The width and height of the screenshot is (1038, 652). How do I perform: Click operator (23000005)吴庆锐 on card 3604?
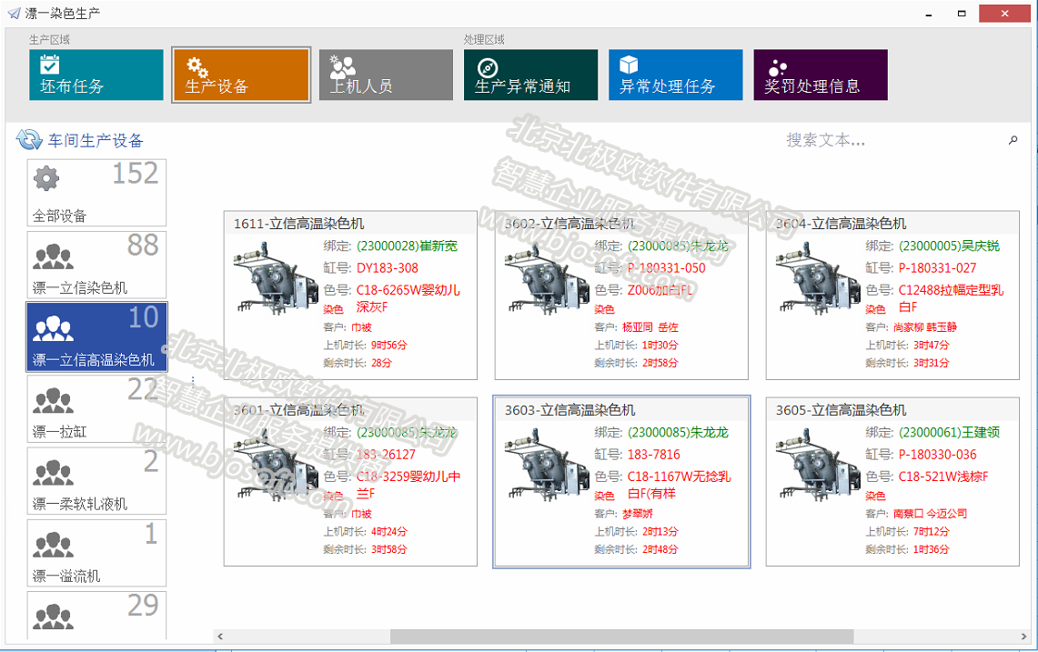point(949,246)
